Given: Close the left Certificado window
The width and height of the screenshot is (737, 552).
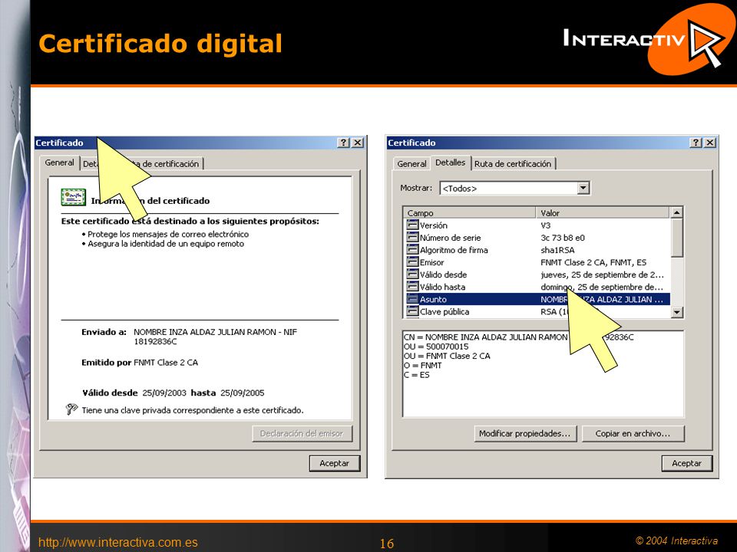Looking at the screenshot, I should (x=358, y=143).
